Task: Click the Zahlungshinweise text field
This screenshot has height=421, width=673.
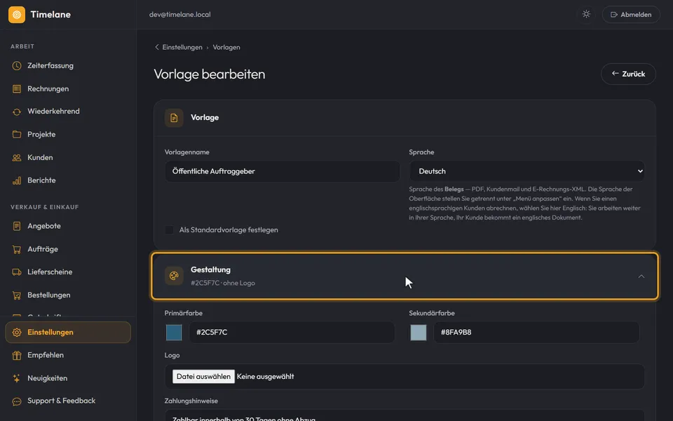Action: click(405, 416)
